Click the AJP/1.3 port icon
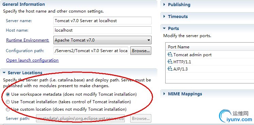Screen dimensions: 254x125 [x=170, y=69]
